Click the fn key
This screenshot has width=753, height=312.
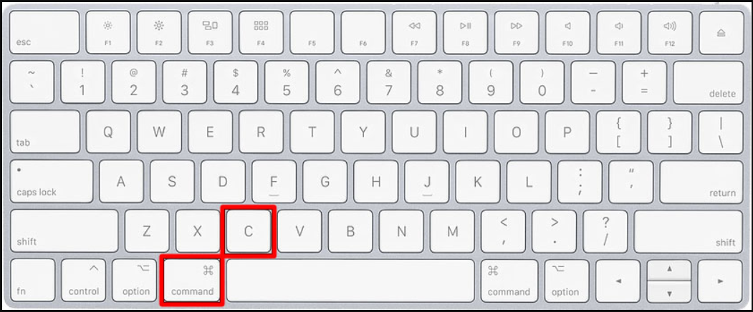pyautogui.click(x=32, y=281)
